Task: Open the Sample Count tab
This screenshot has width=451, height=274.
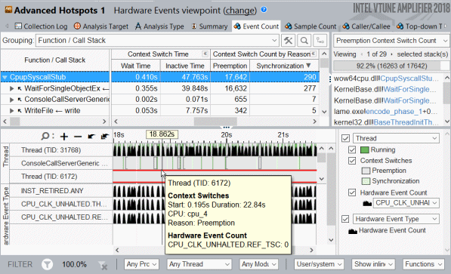Action: coord(310,26)
